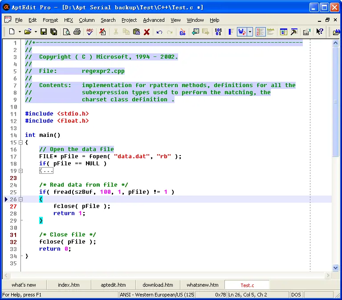
Task: Click the Undo arrow icon
Action: point(159,32)
